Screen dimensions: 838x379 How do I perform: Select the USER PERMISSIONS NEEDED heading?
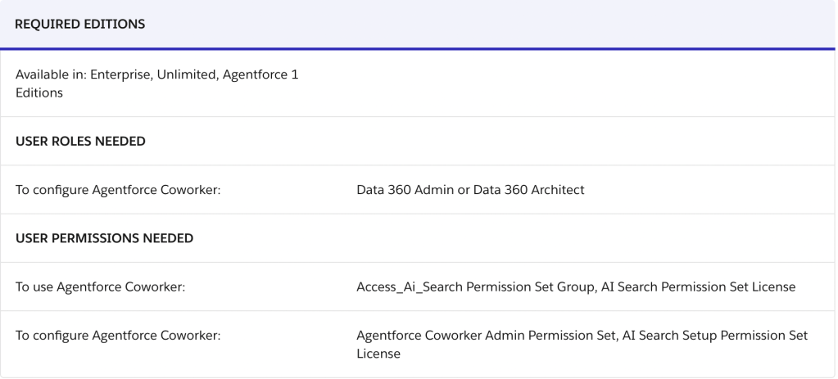tap(104, 238)
